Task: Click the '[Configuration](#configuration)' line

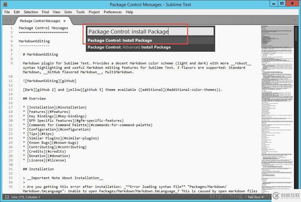Action: (57, 129)
